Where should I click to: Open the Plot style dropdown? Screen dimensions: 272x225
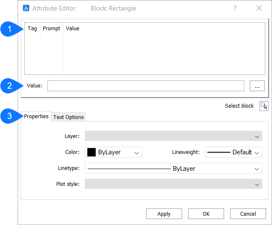click(173, 184)
